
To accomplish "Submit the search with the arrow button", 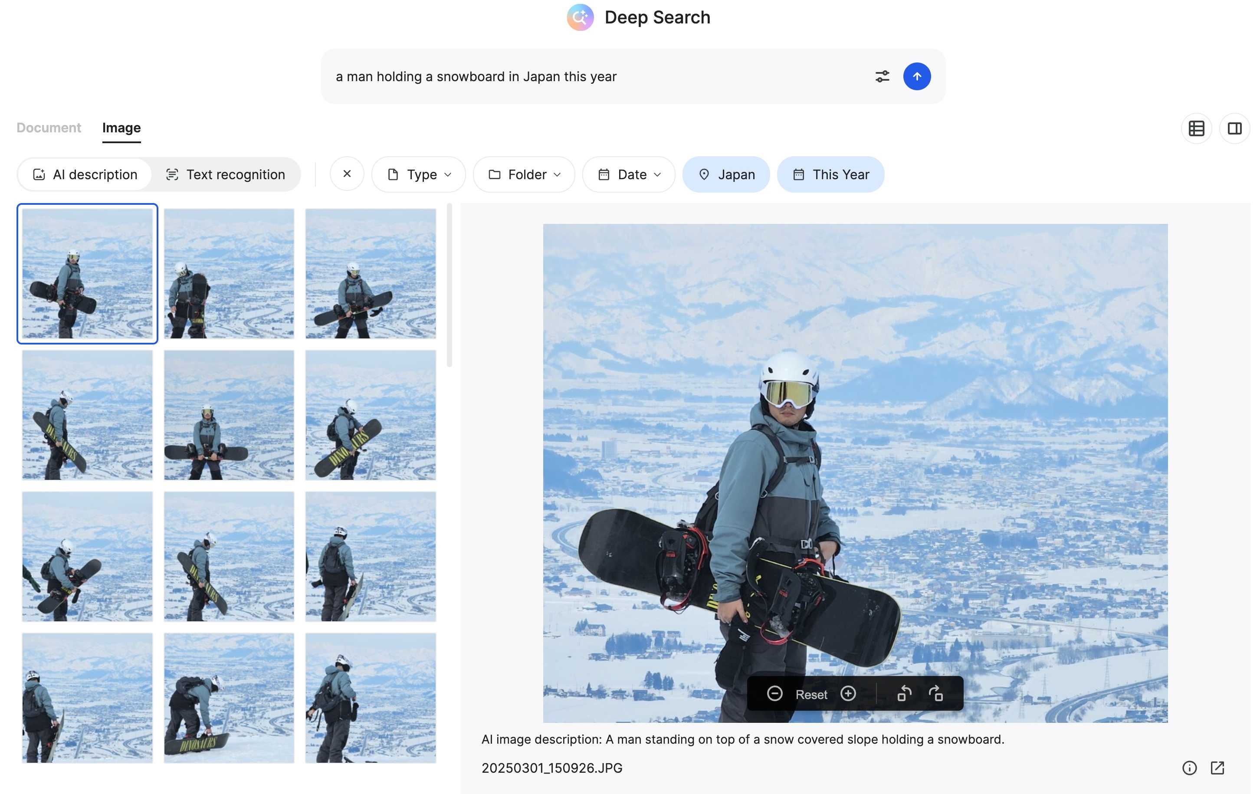I will coord(917,76).
